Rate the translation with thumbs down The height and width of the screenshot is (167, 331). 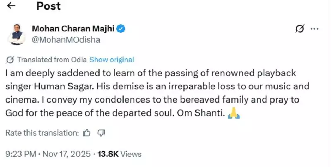coord(101,133)
